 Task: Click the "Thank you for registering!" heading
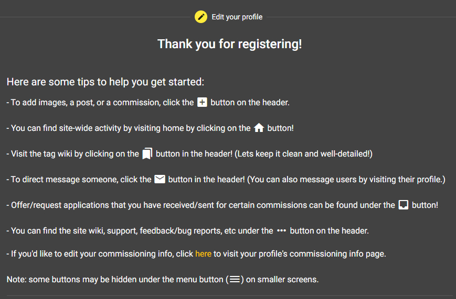[229, 44]
